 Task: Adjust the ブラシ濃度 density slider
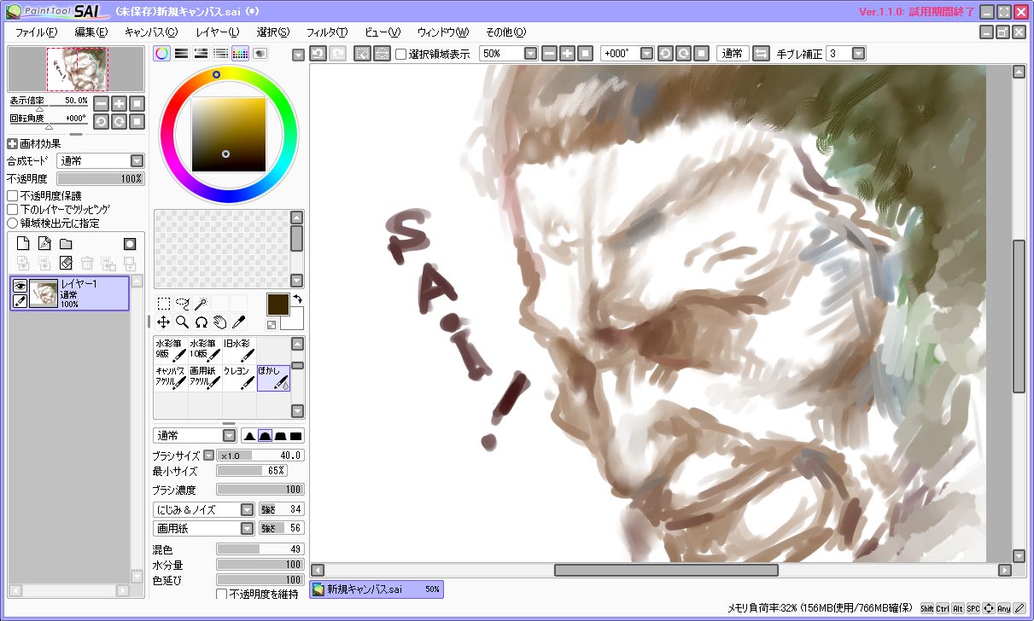[x=260, y=490]
